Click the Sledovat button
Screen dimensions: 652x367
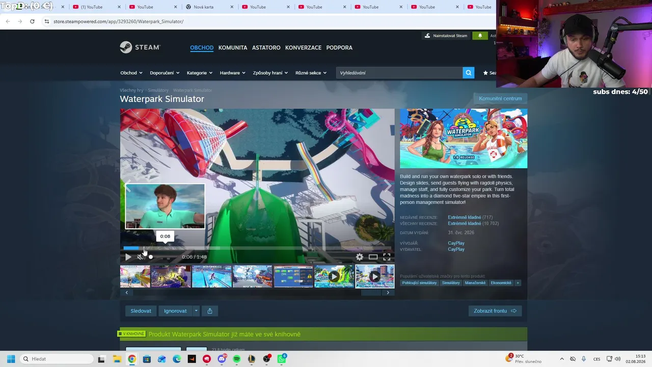pyautogui.click(x=141, y=311)
